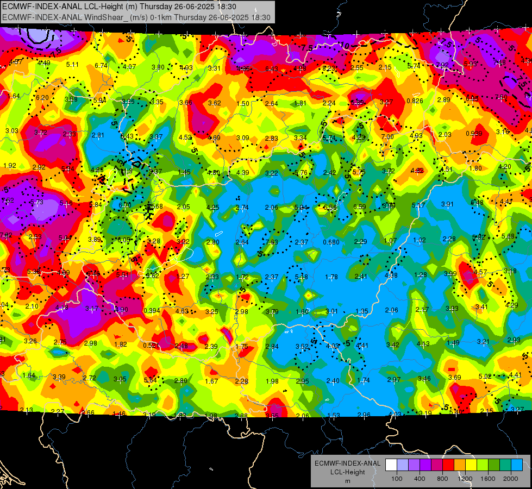Click the legend text LCL-Height
Screen dimensions: 532x489
[347, 472]
